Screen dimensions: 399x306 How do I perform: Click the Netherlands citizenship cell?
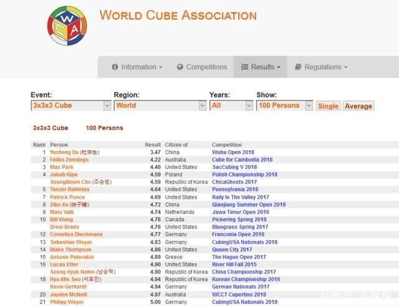[180, 212]
